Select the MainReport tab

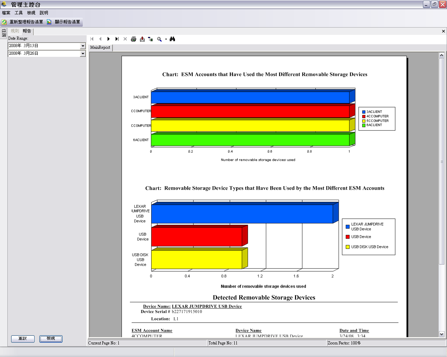(x=100, y=47)
